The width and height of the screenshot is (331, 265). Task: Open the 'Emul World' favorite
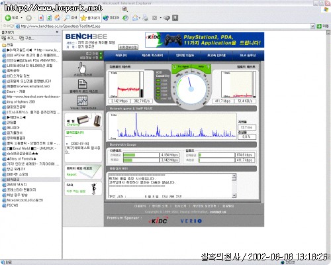point(29,148)
